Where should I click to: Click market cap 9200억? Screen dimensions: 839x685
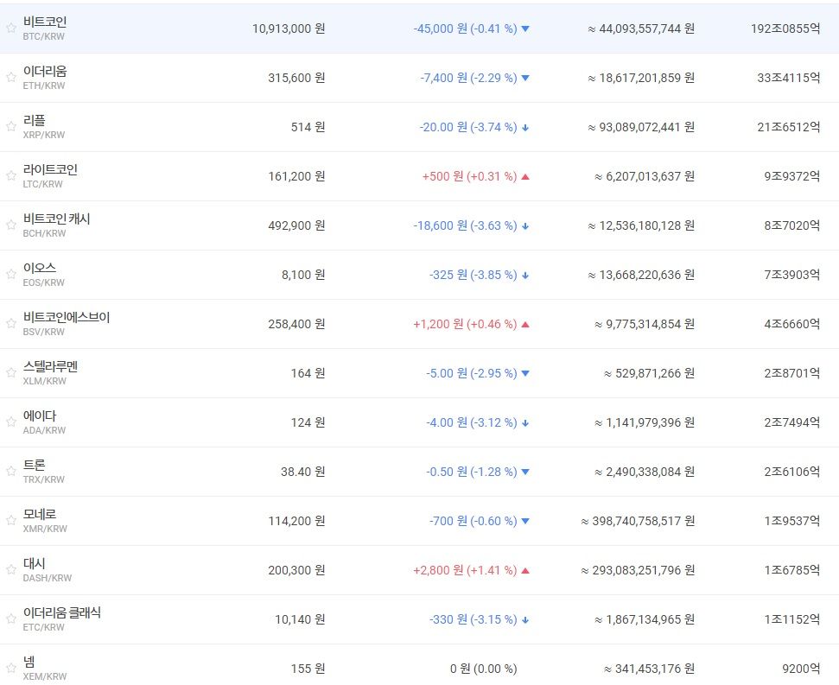(801, 669)
